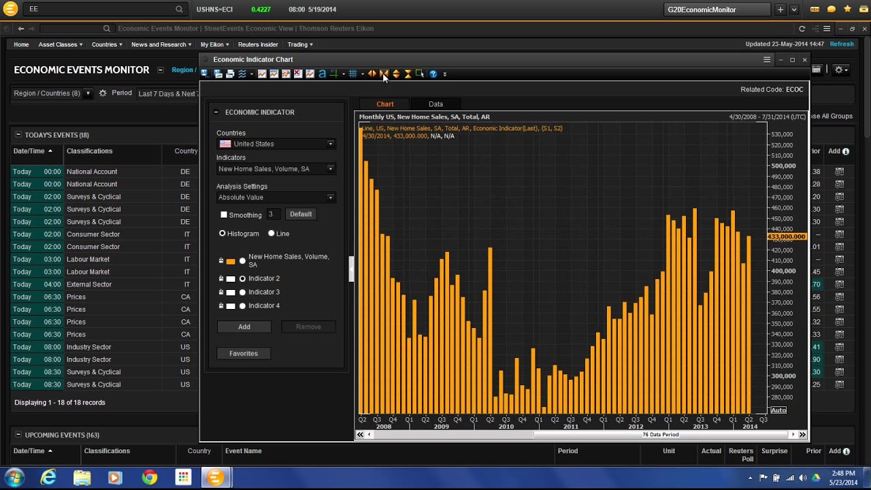
Task: Click white color swatch for Indicator 2
Action: tap(231, 278)
